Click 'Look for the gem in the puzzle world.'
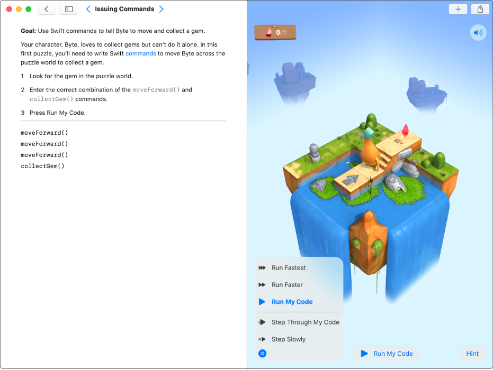 click(x=81, y=76)
